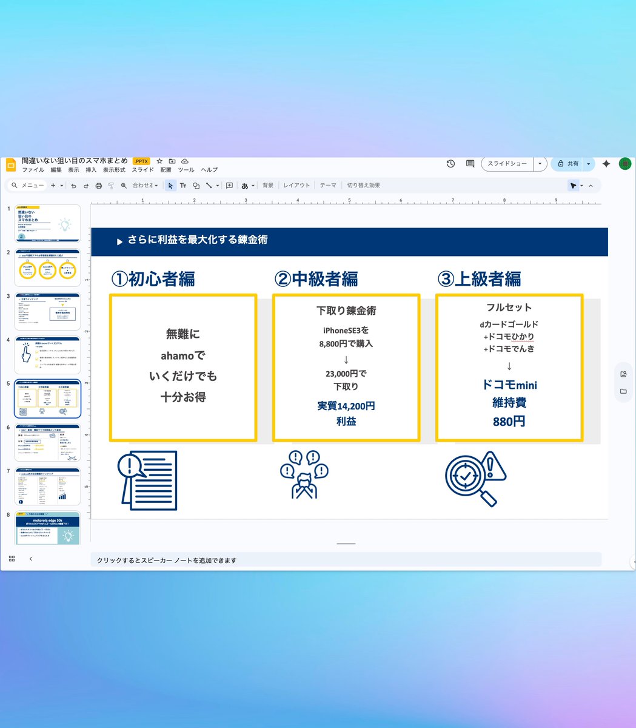Collapse the filmstrip with the left chevron
Image resolution: width=636 pixels, height=728 pixels.
[x=30, y=559]
